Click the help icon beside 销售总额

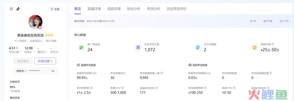(x=273, y=44)
